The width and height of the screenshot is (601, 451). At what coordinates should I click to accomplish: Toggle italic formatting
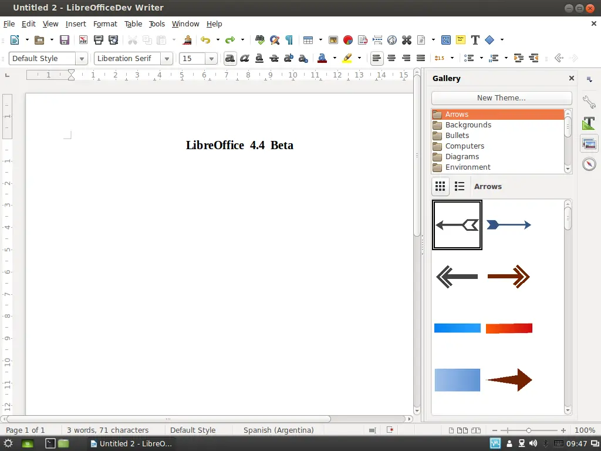pyautogui.click(x=245, y=58)
